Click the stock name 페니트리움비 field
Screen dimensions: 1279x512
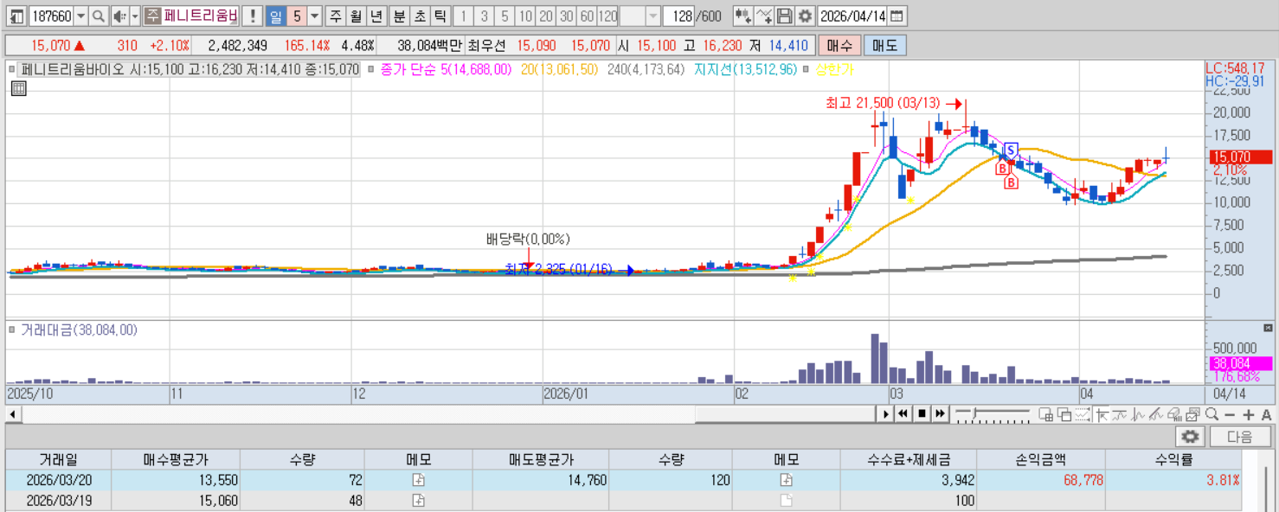pos(201,16)
